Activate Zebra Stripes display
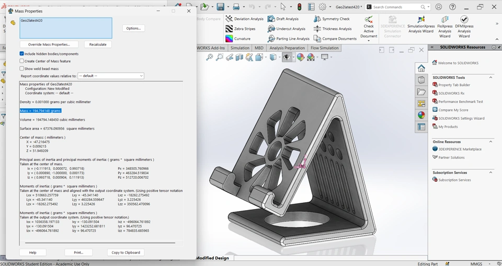Viewport: 502px width, 266px height. coord(241,29)
